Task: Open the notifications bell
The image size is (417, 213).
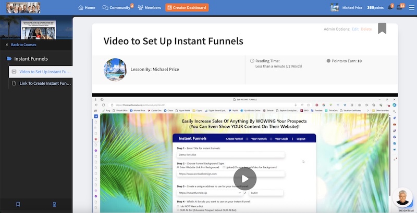Action: (390, 7)
